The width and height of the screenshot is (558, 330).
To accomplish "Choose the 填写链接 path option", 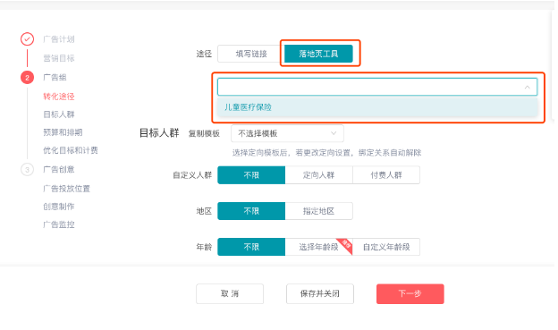I will click(x=251, y=54).
